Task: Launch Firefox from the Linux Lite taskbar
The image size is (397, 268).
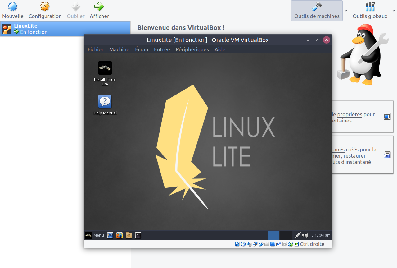Action: click(120, 235)
